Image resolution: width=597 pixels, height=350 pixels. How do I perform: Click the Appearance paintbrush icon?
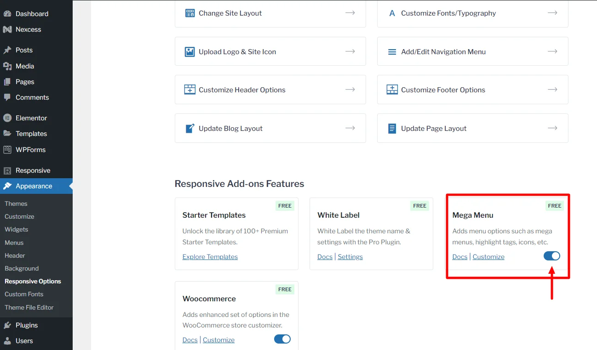click(x=7, y=186)
